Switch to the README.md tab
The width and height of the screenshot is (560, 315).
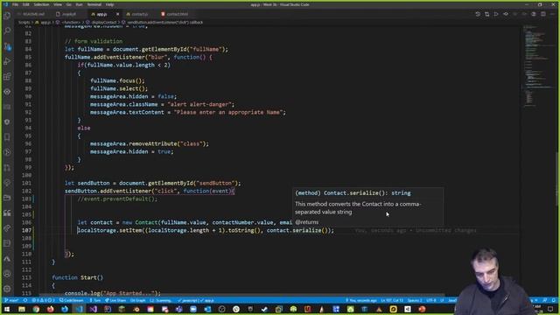coord(32,14)
